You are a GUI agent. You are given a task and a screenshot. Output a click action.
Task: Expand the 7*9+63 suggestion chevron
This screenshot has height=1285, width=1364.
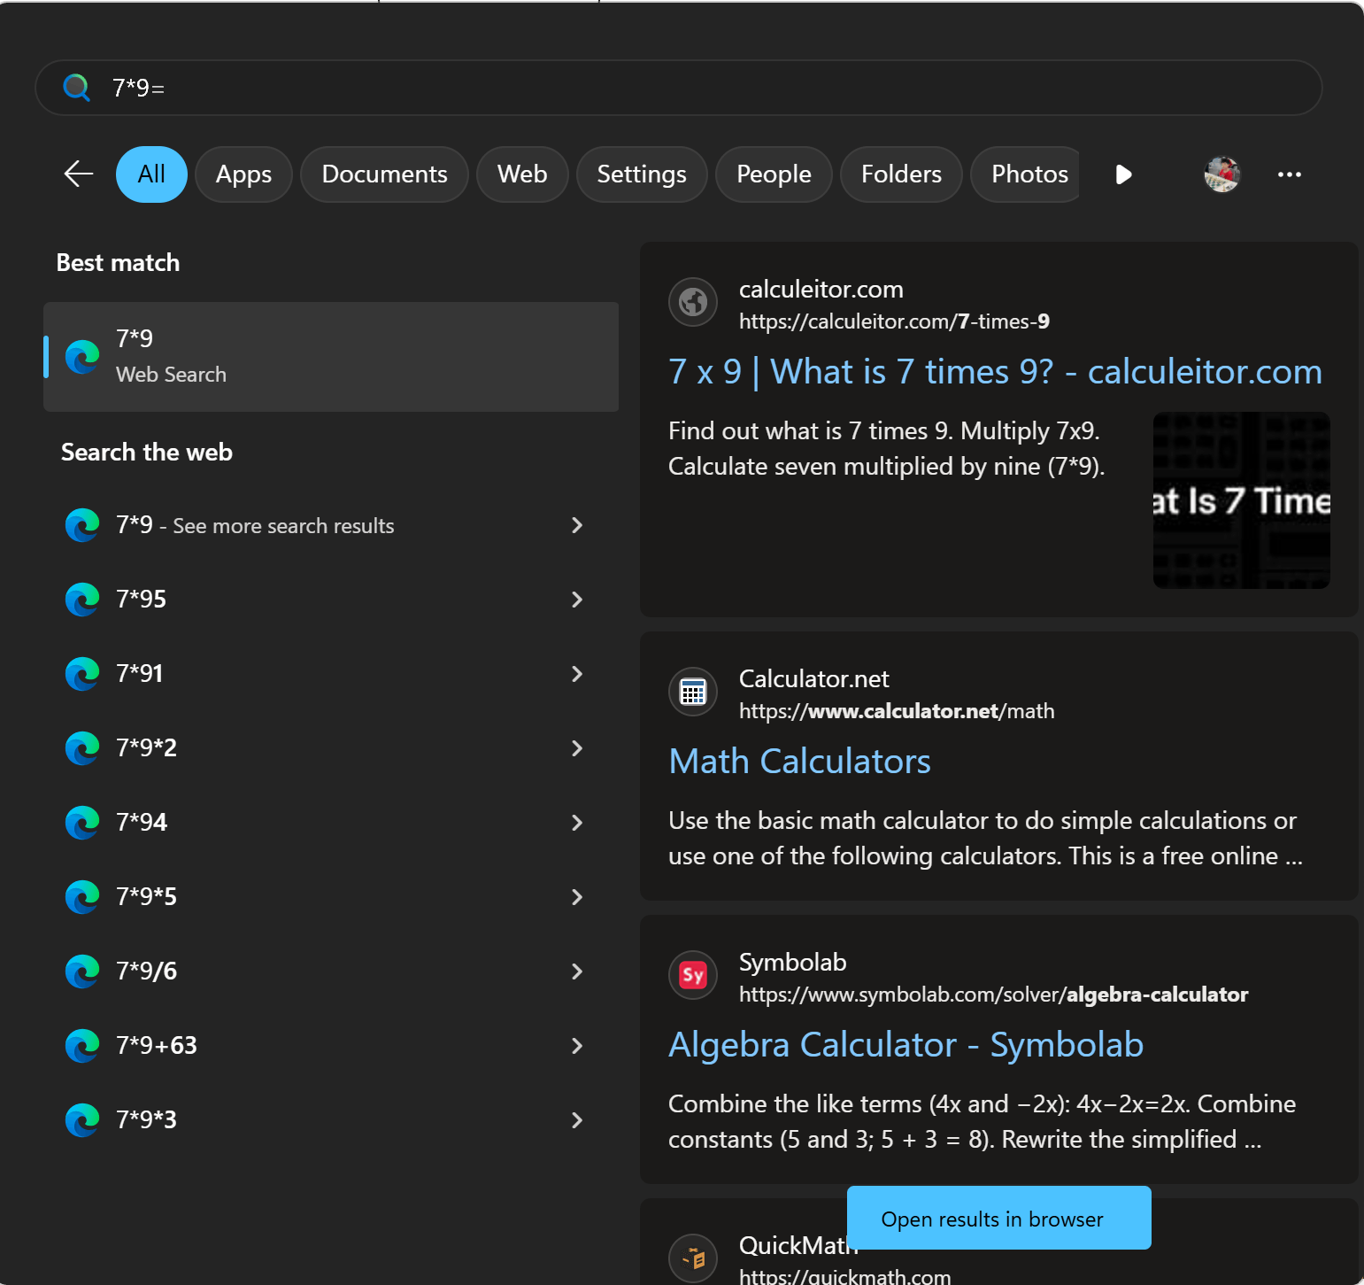click(577, 1046)
